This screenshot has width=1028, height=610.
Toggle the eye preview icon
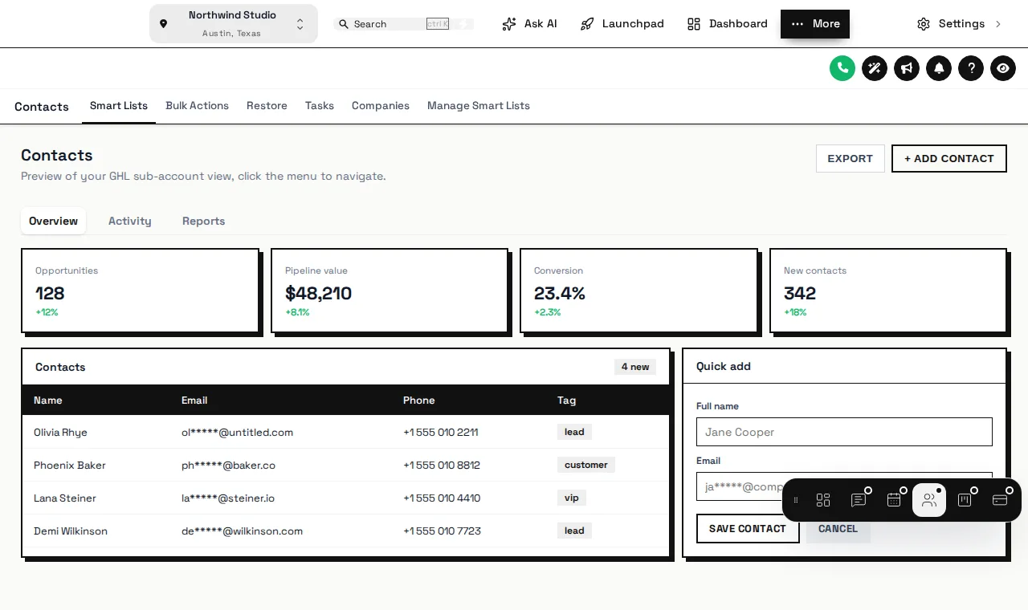1003,68
